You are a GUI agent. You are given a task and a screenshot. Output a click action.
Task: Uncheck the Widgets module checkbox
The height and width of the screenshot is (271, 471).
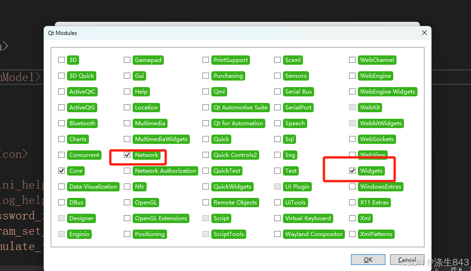352,170
